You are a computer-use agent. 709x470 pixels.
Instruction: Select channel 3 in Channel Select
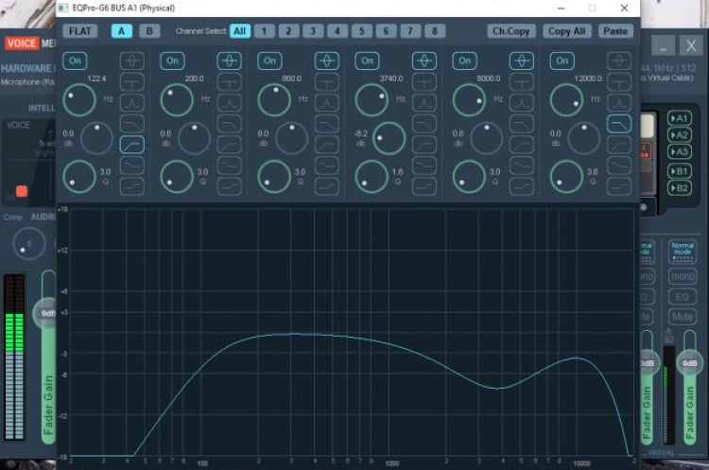click(x=312, y=30)
